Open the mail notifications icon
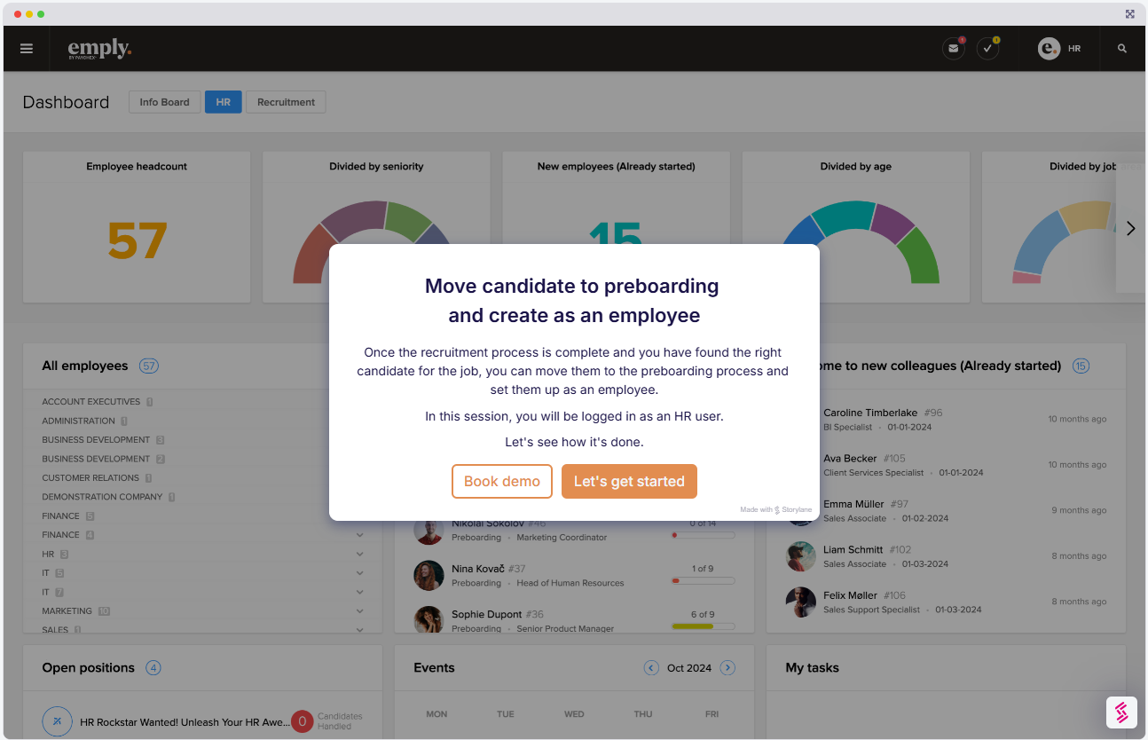1148x740 pixels. (954, 49)
